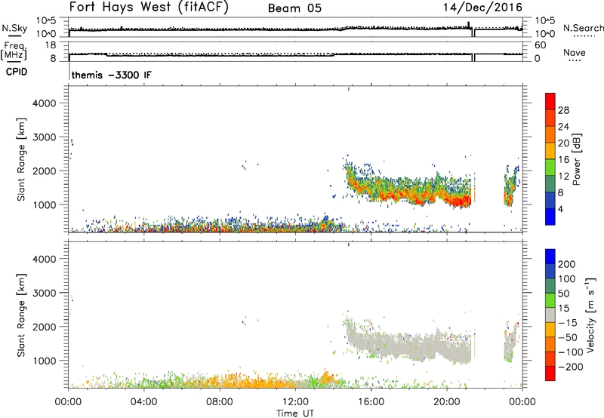
Task: Click the '20:00' time tick label
Action: coord(447,402)
